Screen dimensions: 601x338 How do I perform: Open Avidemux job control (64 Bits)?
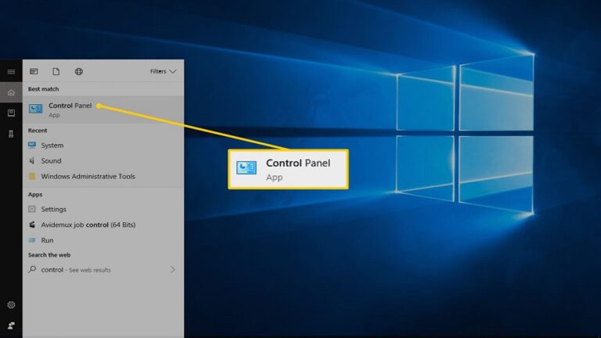tap(103, 225)
